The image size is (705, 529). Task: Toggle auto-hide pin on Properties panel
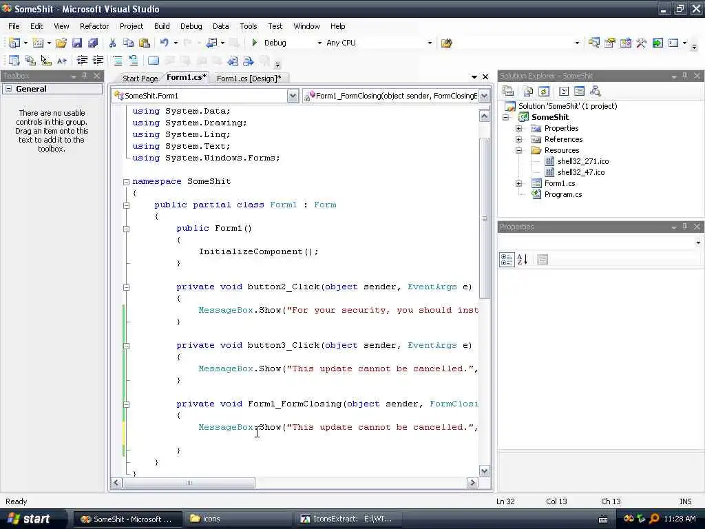(x=685, y=227)
